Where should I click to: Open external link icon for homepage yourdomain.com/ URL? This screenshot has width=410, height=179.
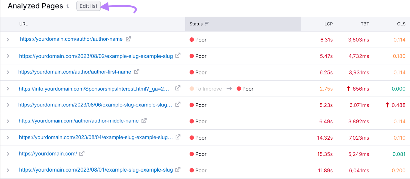click(82, 153)
